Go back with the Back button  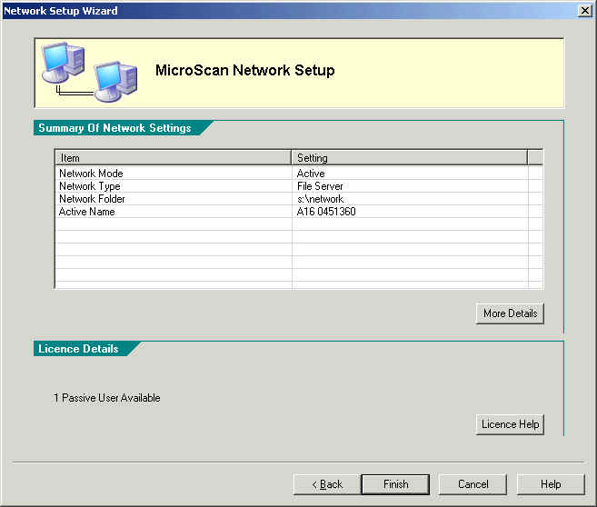point(327,484)
